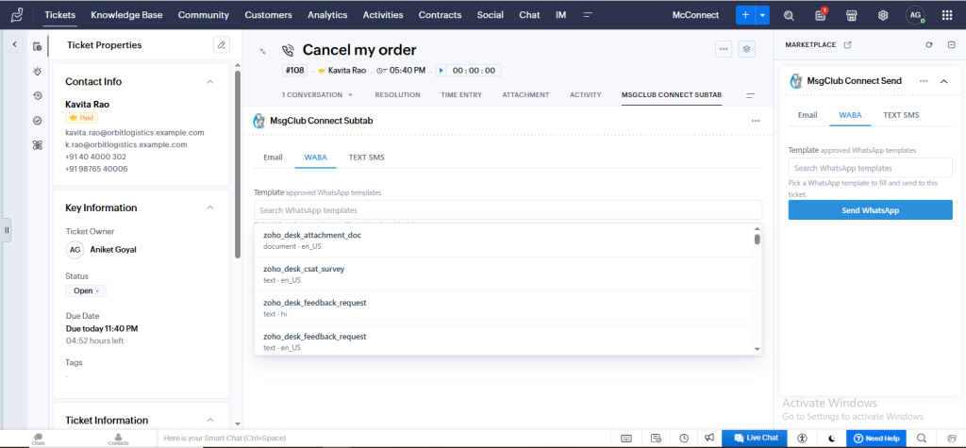Select the ticket properties sidebar icon
This screenshot has height=448, width=966.
38,45
